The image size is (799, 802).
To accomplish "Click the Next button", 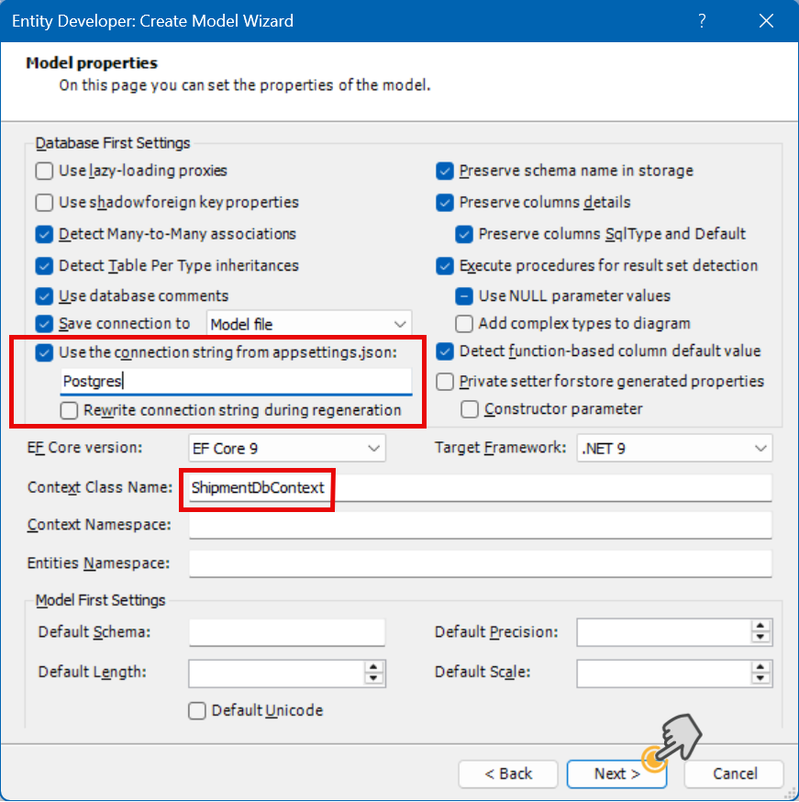I will coord(616,774).
